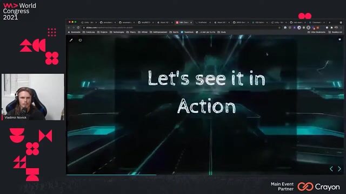Click the browser forward arrow
The height and width of the screenshot is (194, 346).
74,27
